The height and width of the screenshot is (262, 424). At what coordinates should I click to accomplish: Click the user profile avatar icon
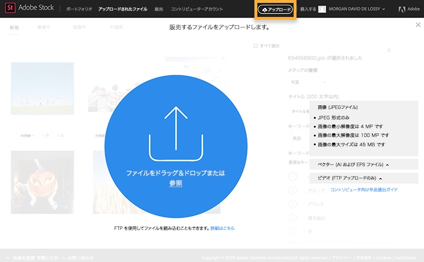point(322,9)
